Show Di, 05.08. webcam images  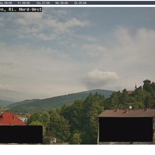tap(81, 3)
